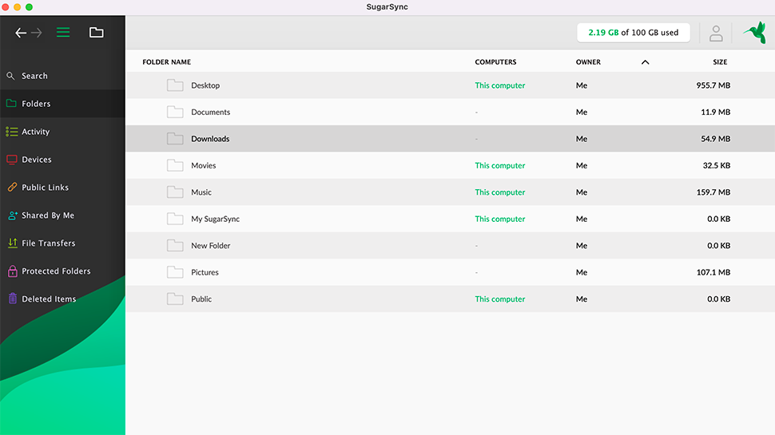
Task: Toggle sort order with the header chevron
Action: click(x=645, y=62)
